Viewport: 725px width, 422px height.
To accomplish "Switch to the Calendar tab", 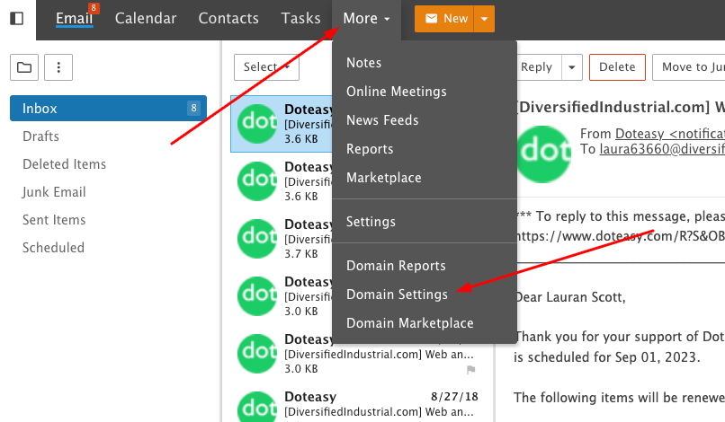I will pyautogui.click(x=146, y=18).
